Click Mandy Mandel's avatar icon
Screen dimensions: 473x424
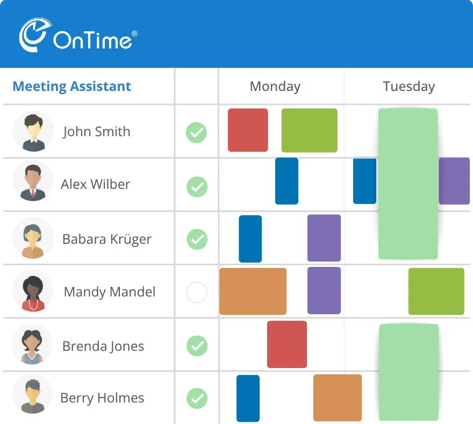pyautogui.click(x=33, y=291)
